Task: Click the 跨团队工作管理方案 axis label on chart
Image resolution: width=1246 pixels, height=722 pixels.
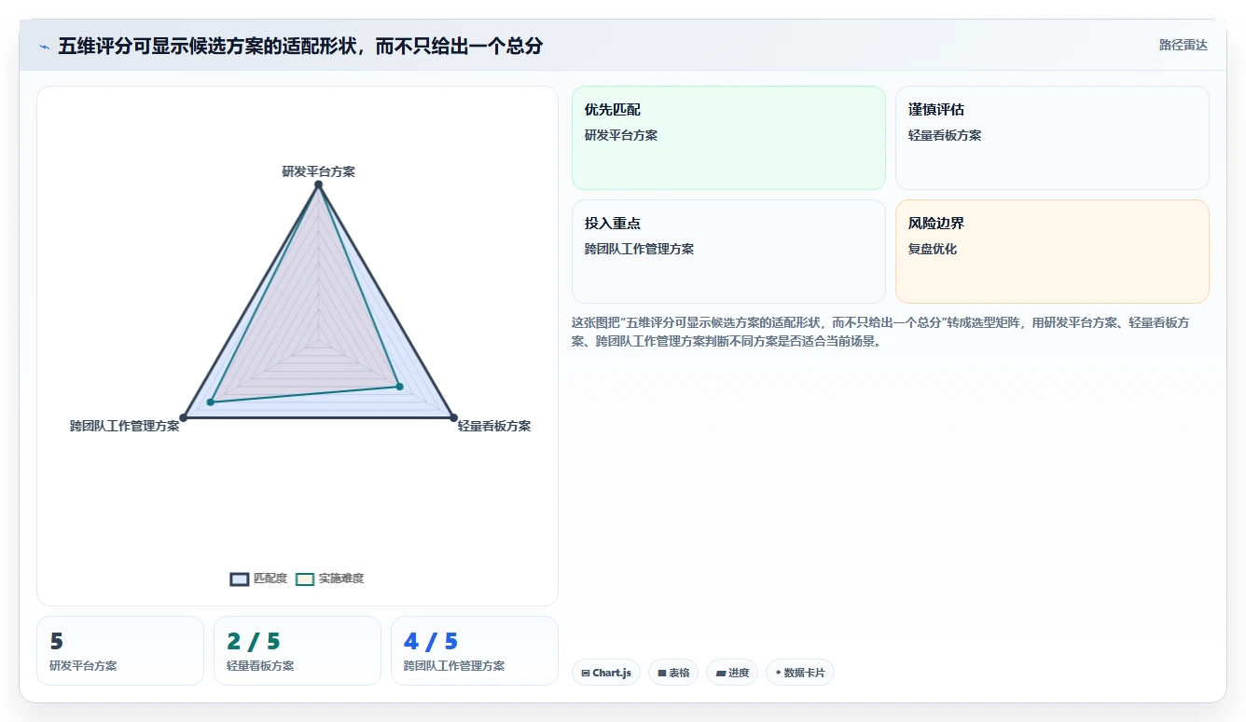Action: 125,426
